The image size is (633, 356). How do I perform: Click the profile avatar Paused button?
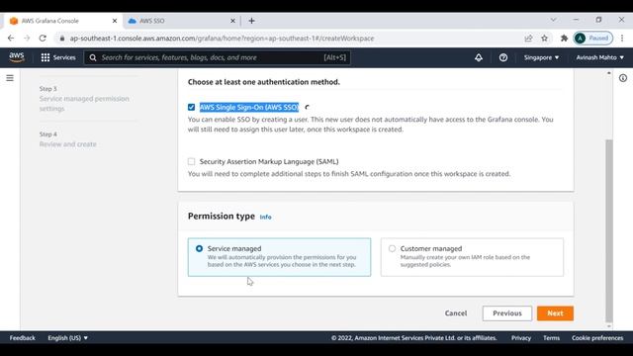pos(592,38)
